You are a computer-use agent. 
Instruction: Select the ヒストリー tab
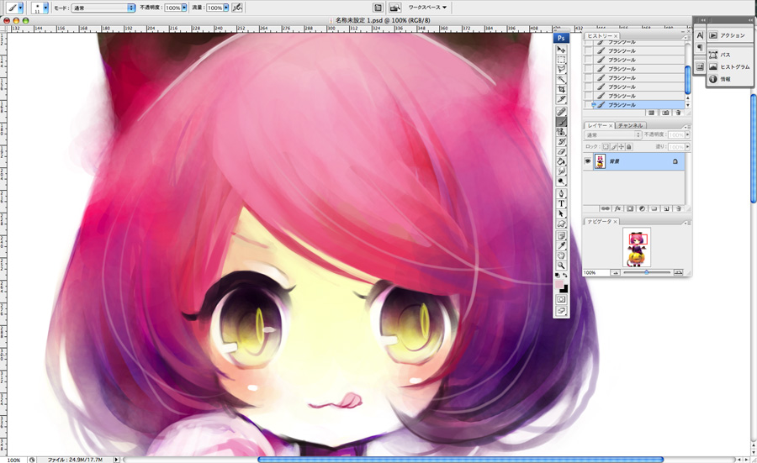click(600, 36)
